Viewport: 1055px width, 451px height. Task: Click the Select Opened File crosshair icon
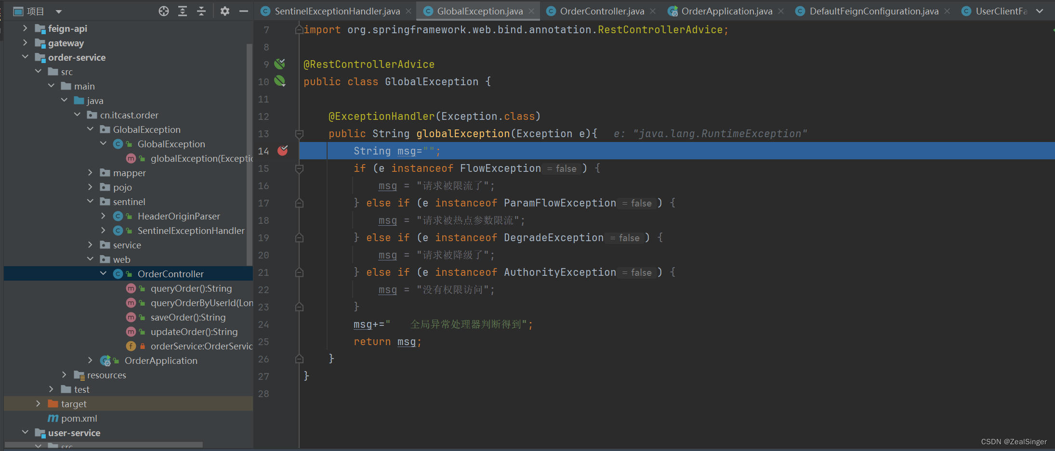pyautogui.click(x=164, y=11)
